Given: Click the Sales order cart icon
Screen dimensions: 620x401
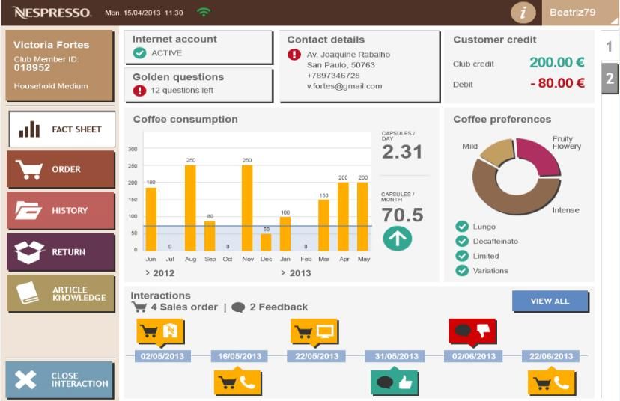Looking at the screenshot, I should click(x=139, y=307).
